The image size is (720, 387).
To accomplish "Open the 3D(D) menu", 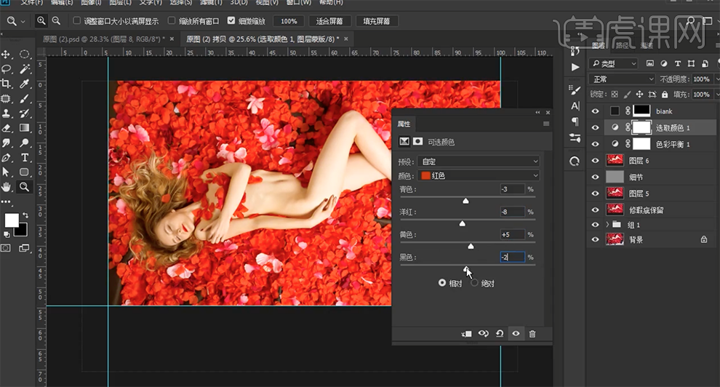I will (239, 3).
